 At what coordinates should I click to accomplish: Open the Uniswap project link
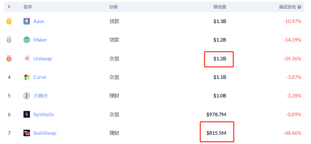click(43, 59)
